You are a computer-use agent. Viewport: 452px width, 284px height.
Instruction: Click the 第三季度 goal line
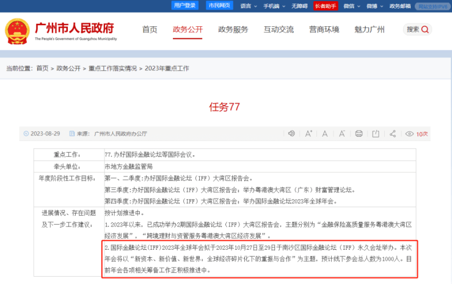(x=230, y=190)
